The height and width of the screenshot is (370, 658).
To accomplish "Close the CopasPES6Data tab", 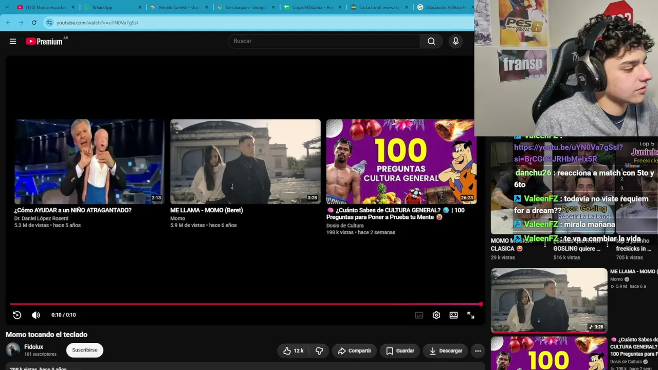I will tap(340, 7).
